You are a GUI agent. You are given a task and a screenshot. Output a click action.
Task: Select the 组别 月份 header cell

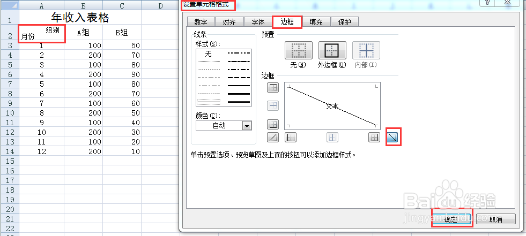pyautogui.click(x=42, y=33)
